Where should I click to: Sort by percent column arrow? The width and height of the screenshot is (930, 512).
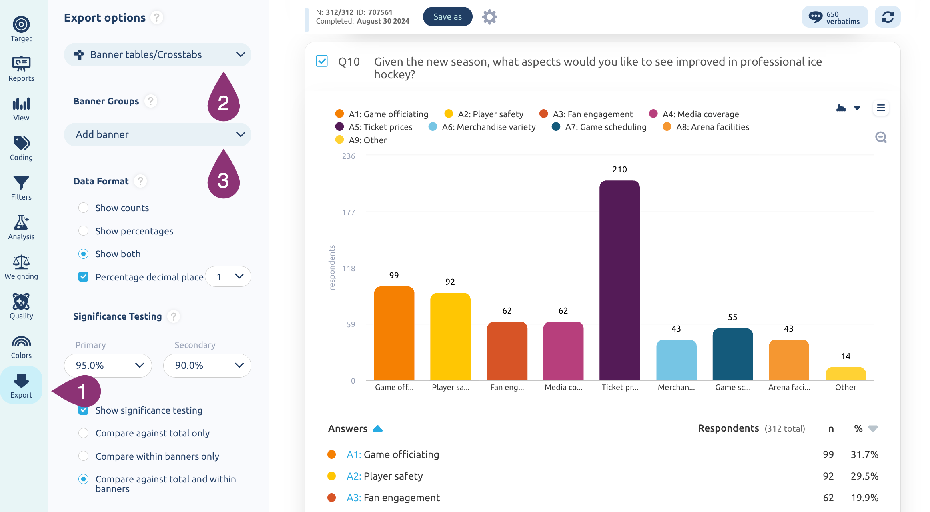pos(873,429)
